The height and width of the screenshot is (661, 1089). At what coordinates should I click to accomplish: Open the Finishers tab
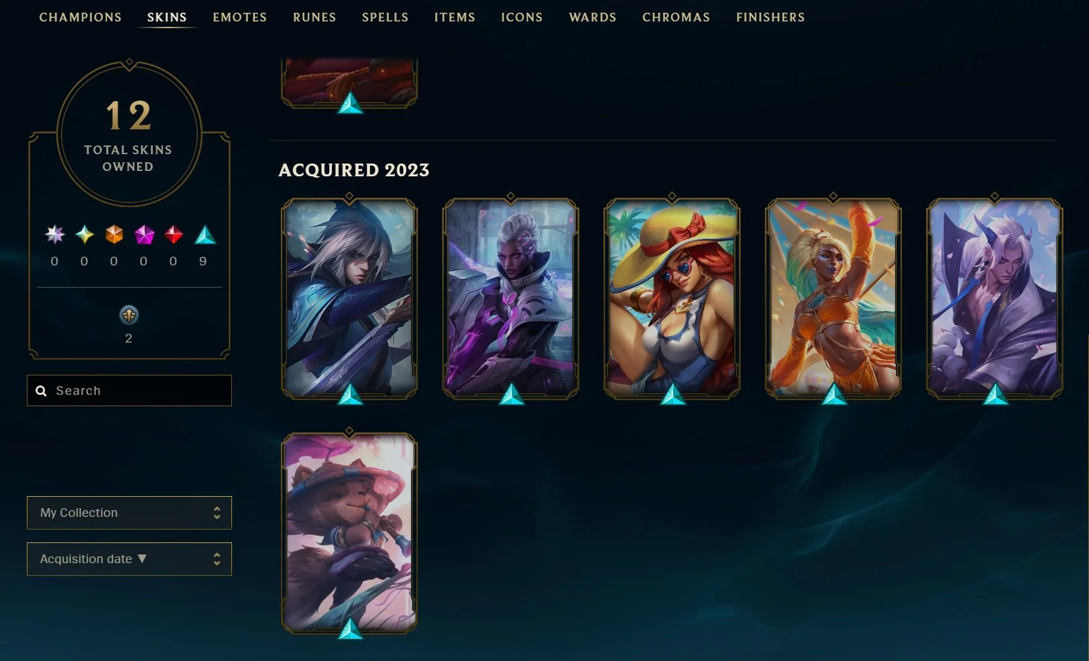tap(770, 17)
